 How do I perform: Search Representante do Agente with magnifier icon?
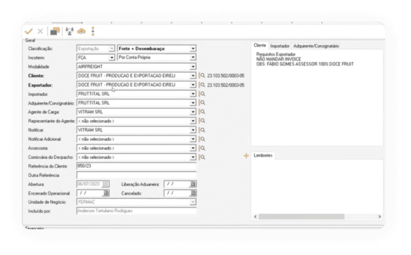202,121
